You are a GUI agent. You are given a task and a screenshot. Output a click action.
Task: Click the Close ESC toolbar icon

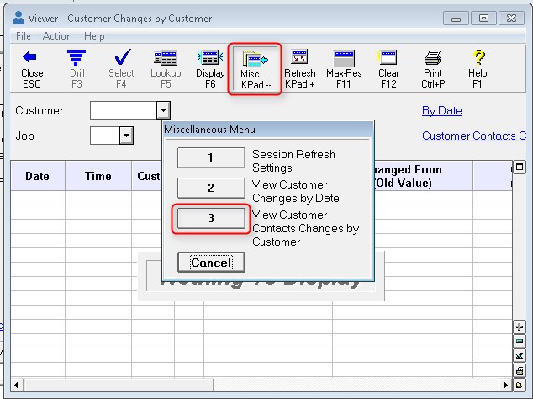32,59
